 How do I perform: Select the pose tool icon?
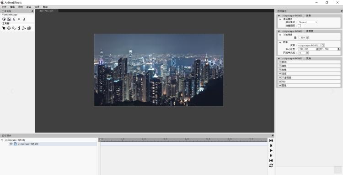click(x=19, y=28)
